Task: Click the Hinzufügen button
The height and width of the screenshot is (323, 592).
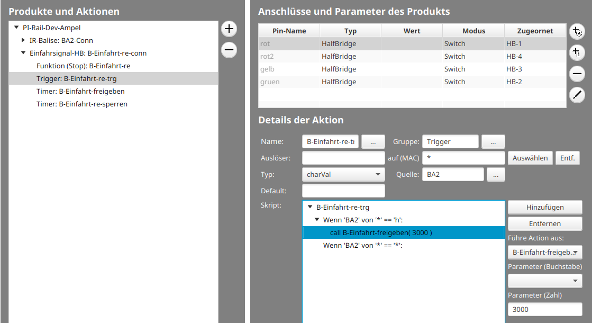Action: [545, 207]
